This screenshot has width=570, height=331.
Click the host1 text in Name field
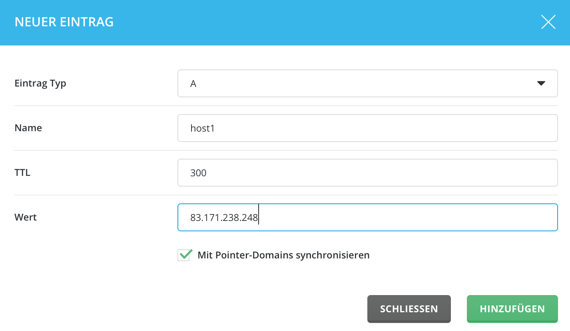click(203, 128)
